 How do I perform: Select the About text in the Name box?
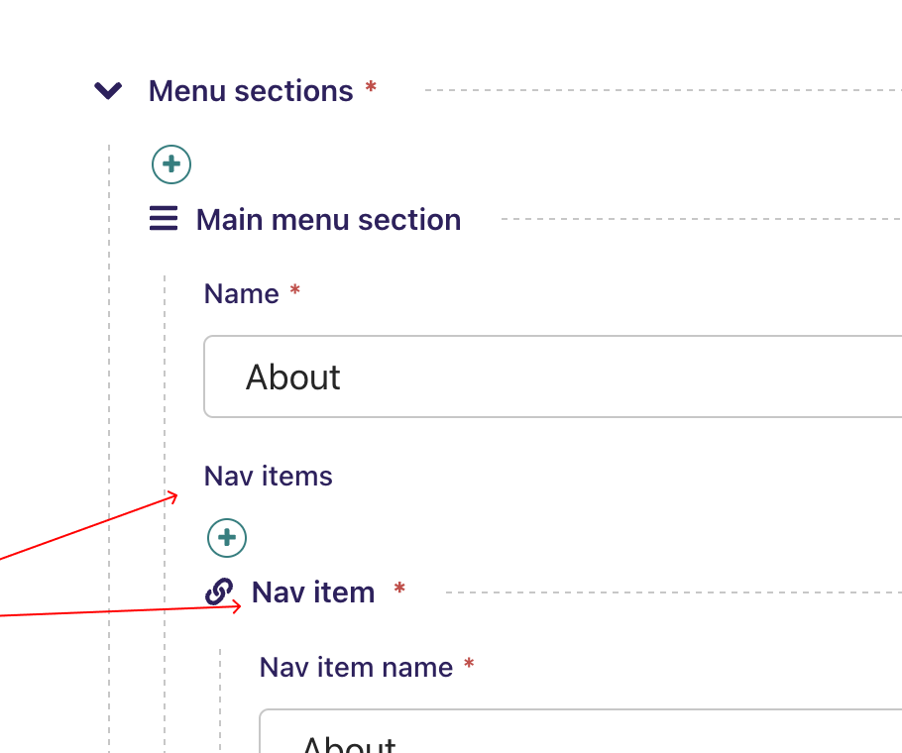293,377
